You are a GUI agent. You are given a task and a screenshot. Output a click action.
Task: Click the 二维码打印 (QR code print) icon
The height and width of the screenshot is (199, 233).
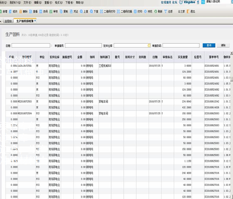(x=101, y=12)
